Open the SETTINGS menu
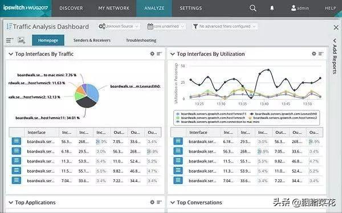The height and width of the screenshot is (213, 342). (191, 9)
